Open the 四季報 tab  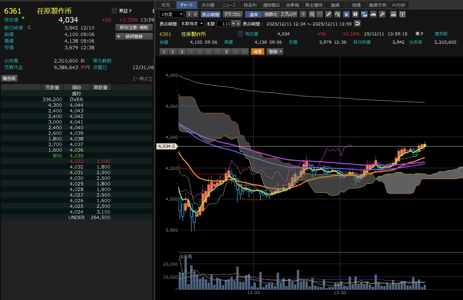click(292, 5)
